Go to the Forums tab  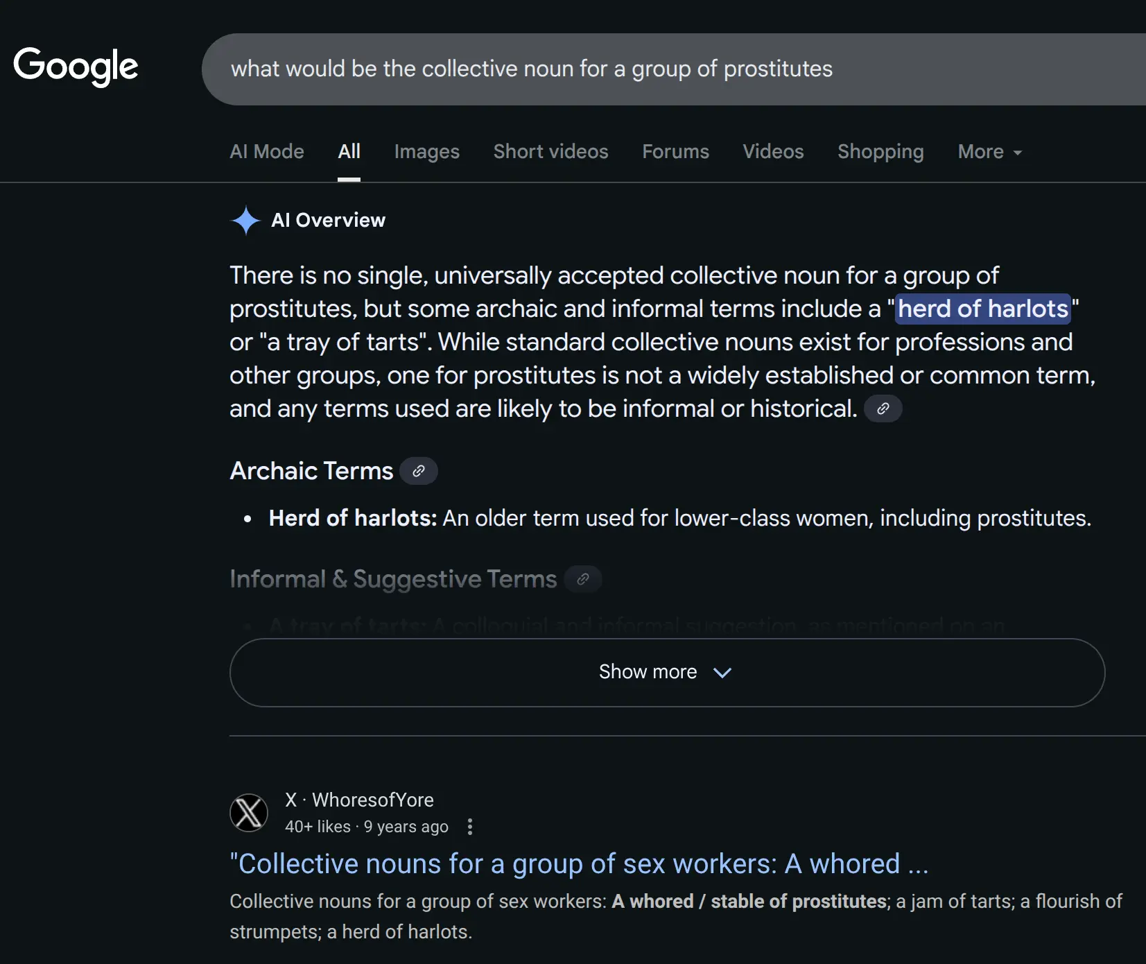click(x=675, y=151)
